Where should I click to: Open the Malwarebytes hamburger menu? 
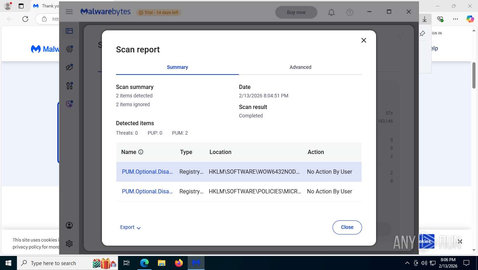tap(69, 12)
